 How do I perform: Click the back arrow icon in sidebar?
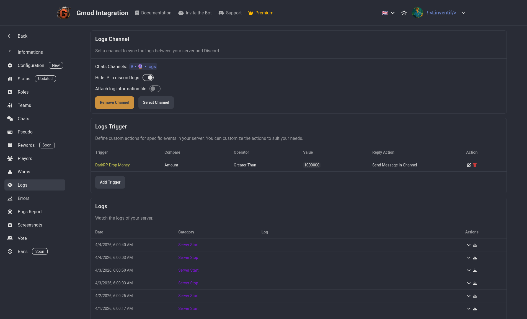coord(10,36)
